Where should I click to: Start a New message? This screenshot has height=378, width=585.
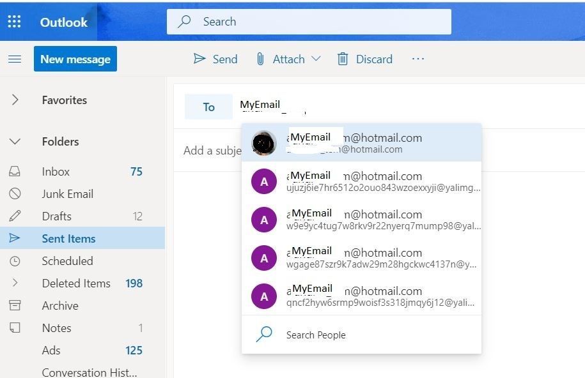(75, 58)
